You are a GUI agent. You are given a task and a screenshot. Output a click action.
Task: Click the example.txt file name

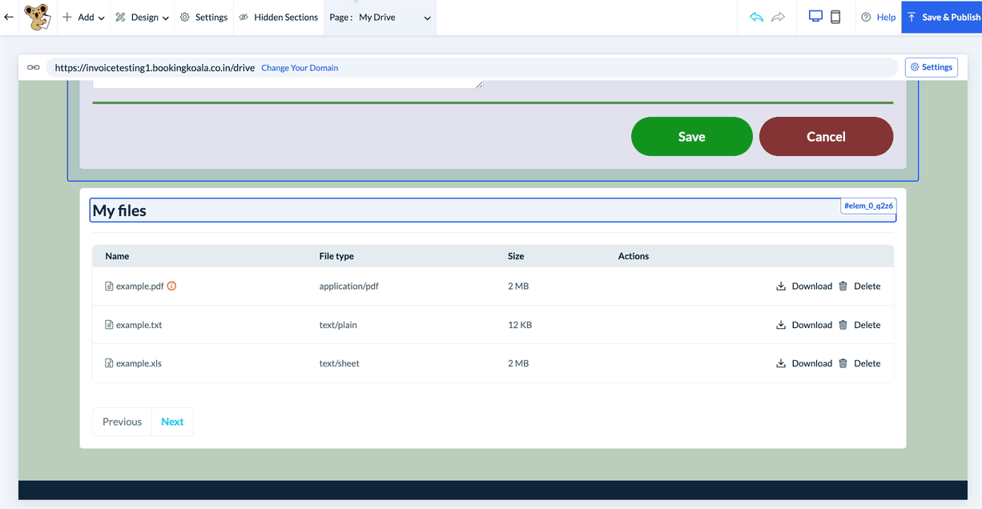[x=139, y=325]
